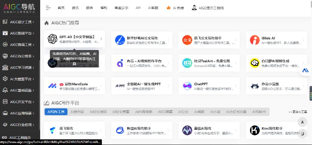
Task: Switch to the AI提示词 tab
Action: [77, 112]
